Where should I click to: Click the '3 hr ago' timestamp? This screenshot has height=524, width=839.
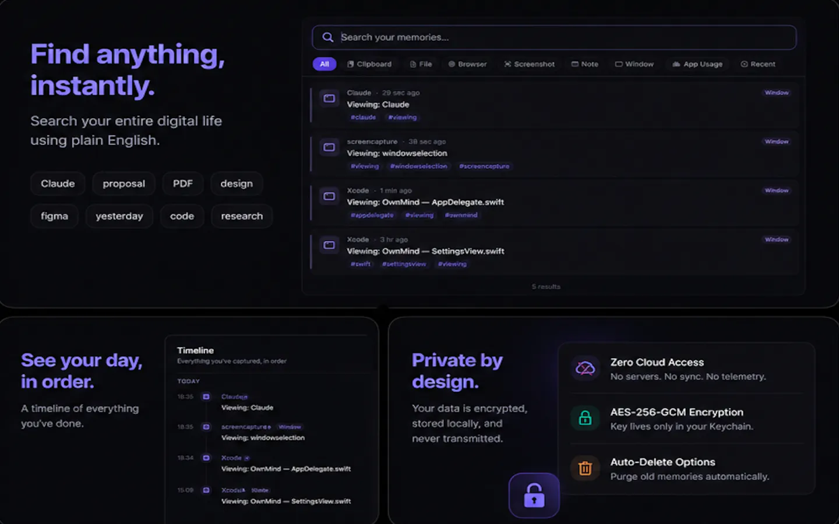(x=394, y=239)
